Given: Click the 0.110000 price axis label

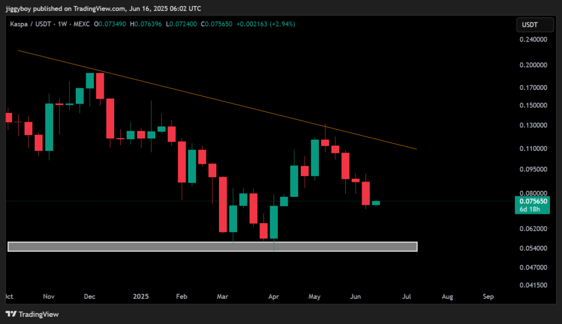Looking at the screenshot, I should pos(533,149).
